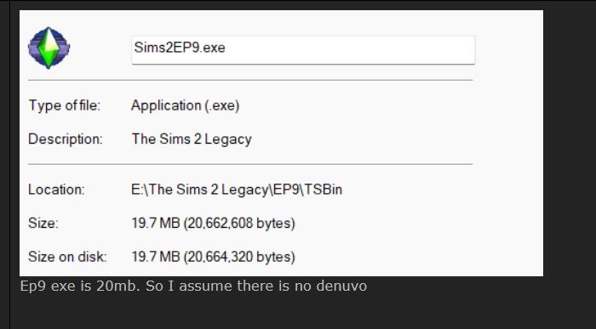Select the 'Description:' label text

65,139
